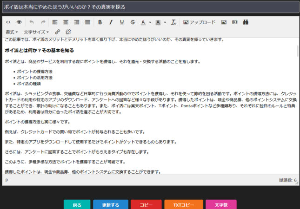Open the 文字サイズ font size dropdown
This screenshot has width=300, height=209.
click(x=36, y=32)
